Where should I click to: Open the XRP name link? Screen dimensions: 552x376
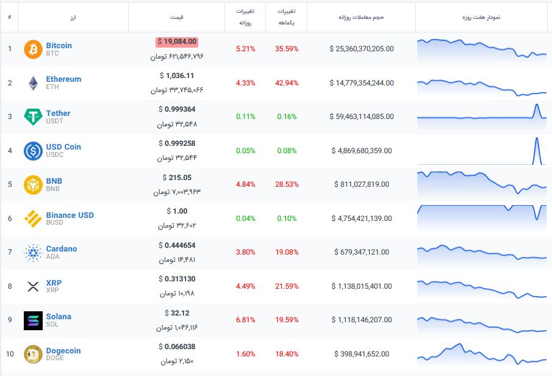[x=54, y=283]
